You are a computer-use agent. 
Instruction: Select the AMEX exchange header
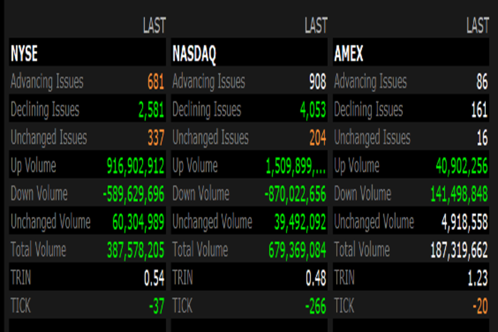point(349,54)
